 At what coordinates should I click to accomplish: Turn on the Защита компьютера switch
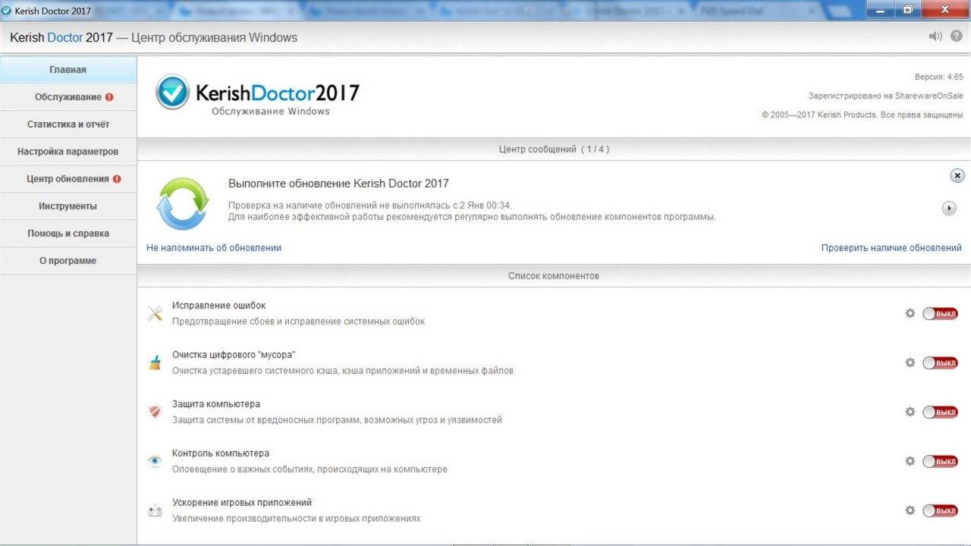941,413
